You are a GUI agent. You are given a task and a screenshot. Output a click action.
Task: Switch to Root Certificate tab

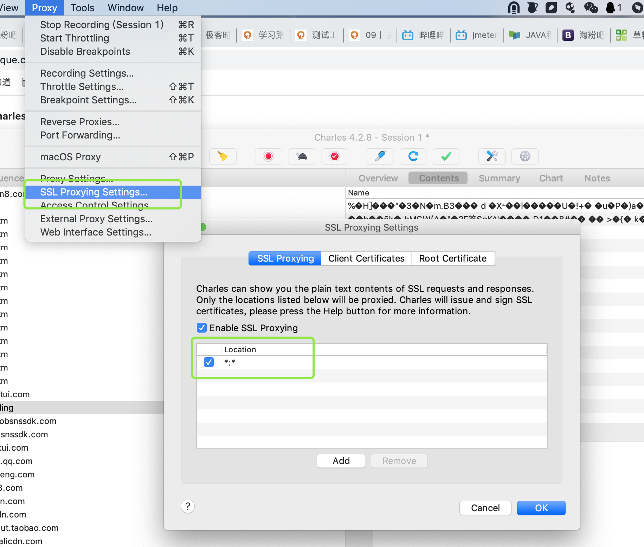click(453, 258)
